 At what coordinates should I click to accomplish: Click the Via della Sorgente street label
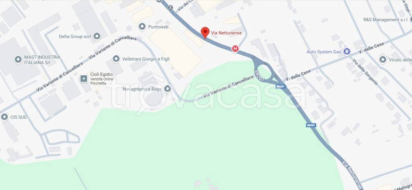(365, 72)
